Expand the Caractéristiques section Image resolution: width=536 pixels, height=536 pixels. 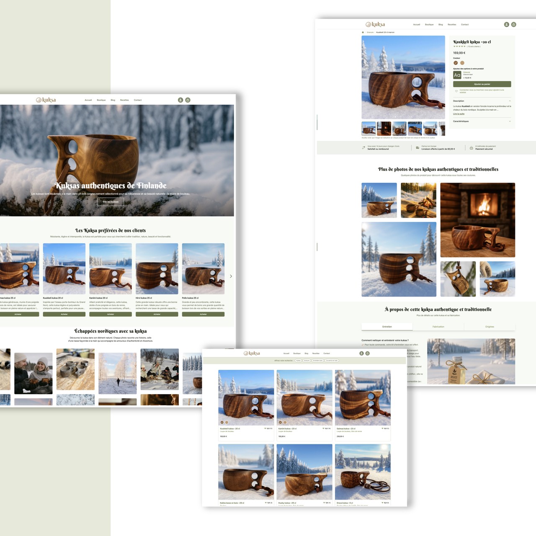(x=482, y=121)
